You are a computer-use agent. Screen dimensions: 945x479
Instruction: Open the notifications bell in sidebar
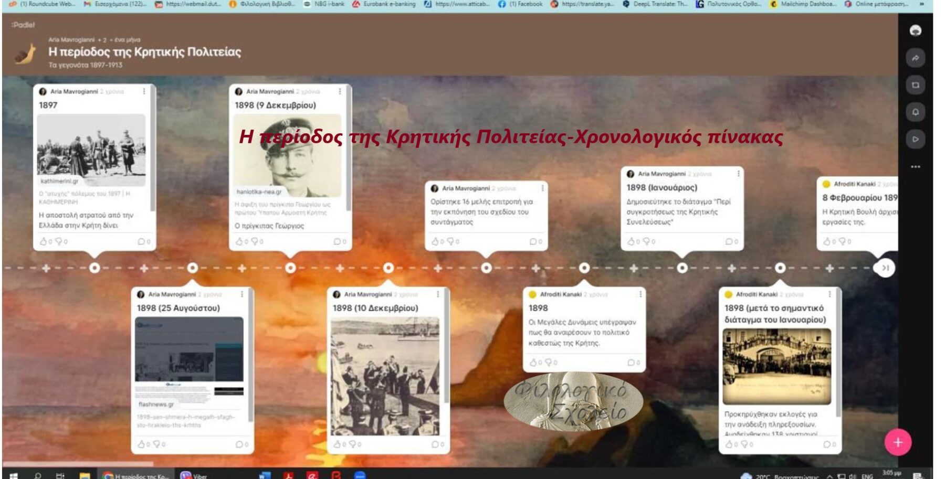915,112
